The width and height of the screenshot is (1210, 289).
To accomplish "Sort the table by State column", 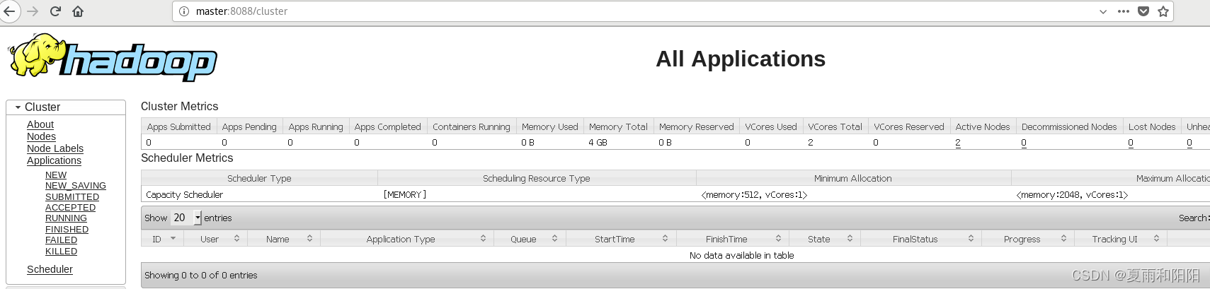I will coord(824,239).
